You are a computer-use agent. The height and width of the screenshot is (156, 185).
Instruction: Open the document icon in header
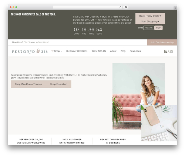click(x=165, y=52)
